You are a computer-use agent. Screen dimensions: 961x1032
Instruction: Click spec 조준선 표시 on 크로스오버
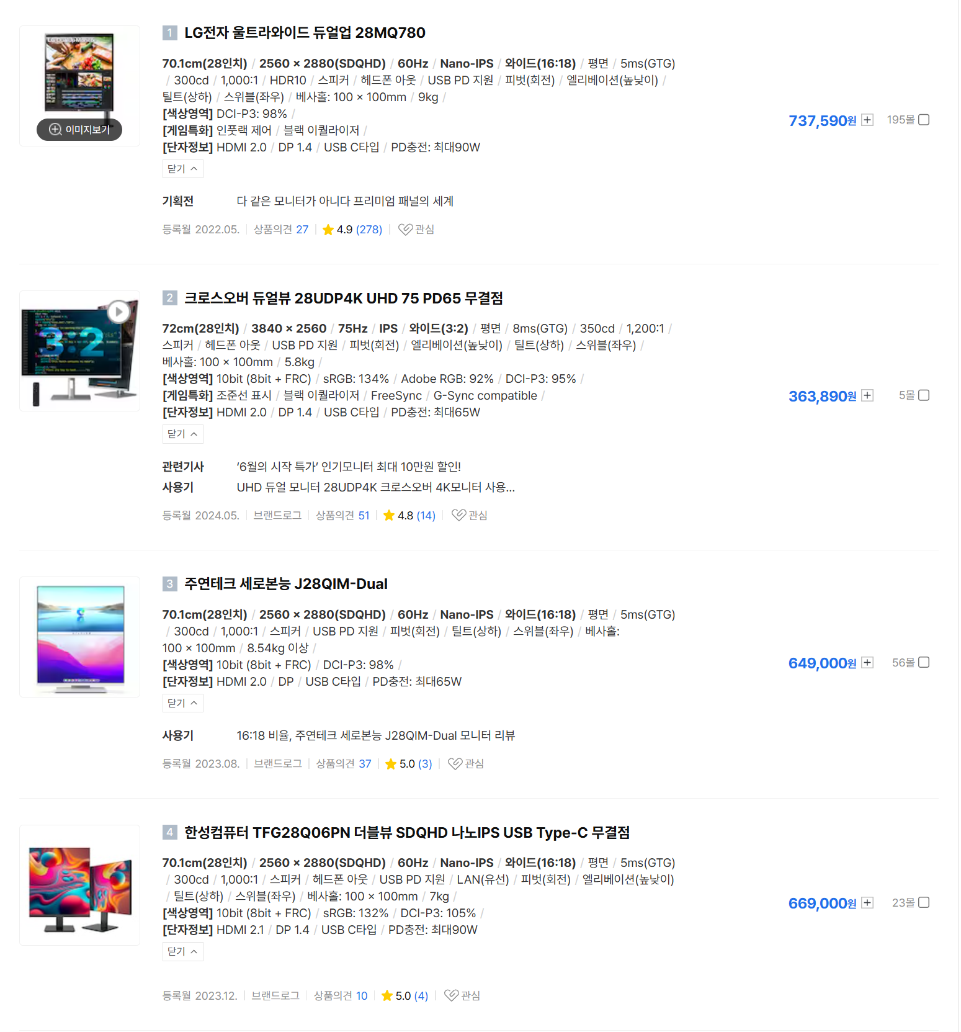tap(244, 396)
